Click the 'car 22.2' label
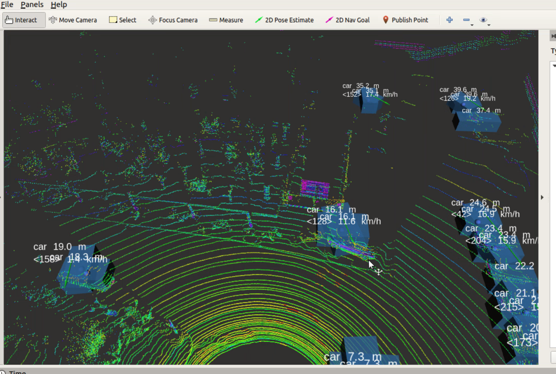 [514, 266]
